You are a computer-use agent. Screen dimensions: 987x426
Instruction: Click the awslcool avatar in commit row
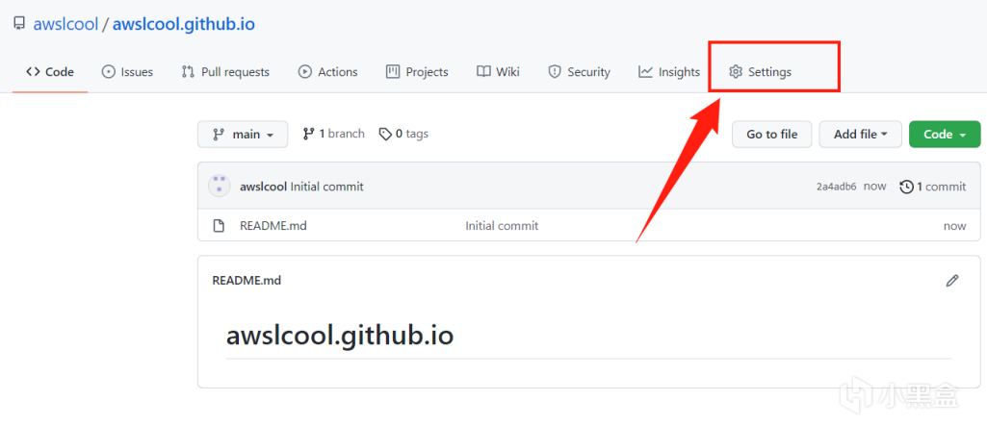pos(220,186)
